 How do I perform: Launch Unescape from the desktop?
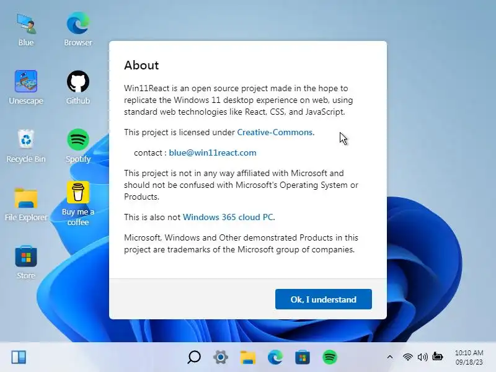click(x=26, y=87)
